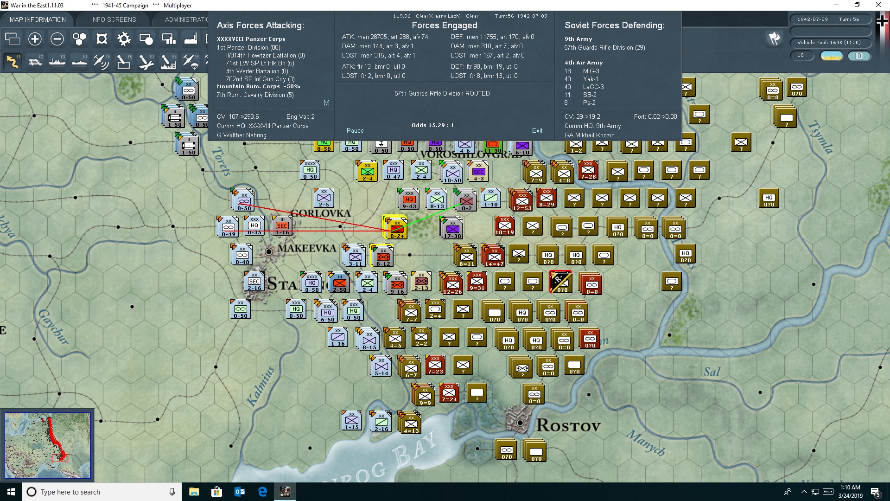This screenshot has width=890, height=501.
Task: Click the zoom out minus icon
Action: click(57, 39)
